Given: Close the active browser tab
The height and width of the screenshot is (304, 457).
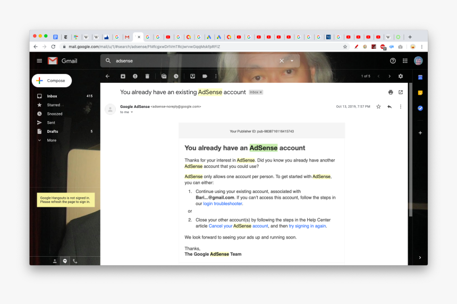Looking at the screenshot, I should point(139,37).
